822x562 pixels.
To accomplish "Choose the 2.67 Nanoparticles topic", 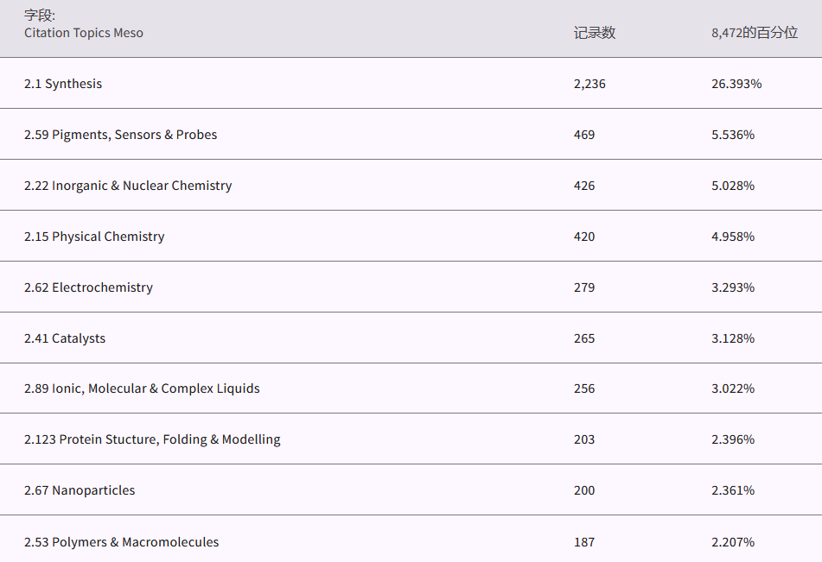I will coord(80,490).
